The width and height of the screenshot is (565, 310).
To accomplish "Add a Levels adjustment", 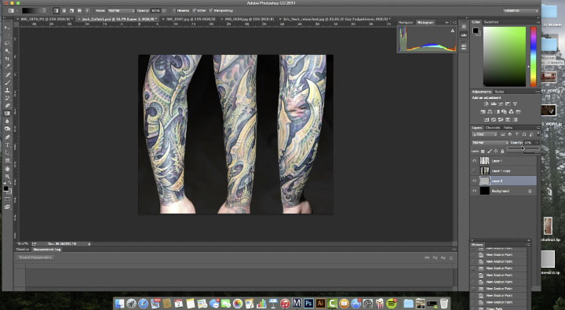I will coord(494,104).
